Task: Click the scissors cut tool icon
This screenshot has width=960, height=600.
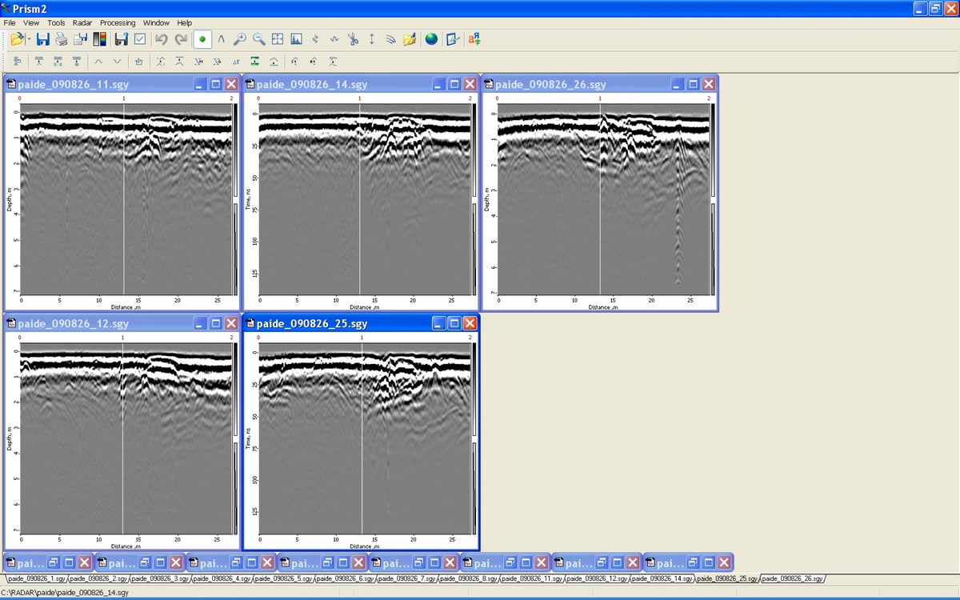Action: coord(353,39)
